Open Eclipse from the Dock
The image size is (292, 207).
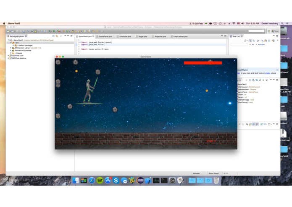point(140,180)
